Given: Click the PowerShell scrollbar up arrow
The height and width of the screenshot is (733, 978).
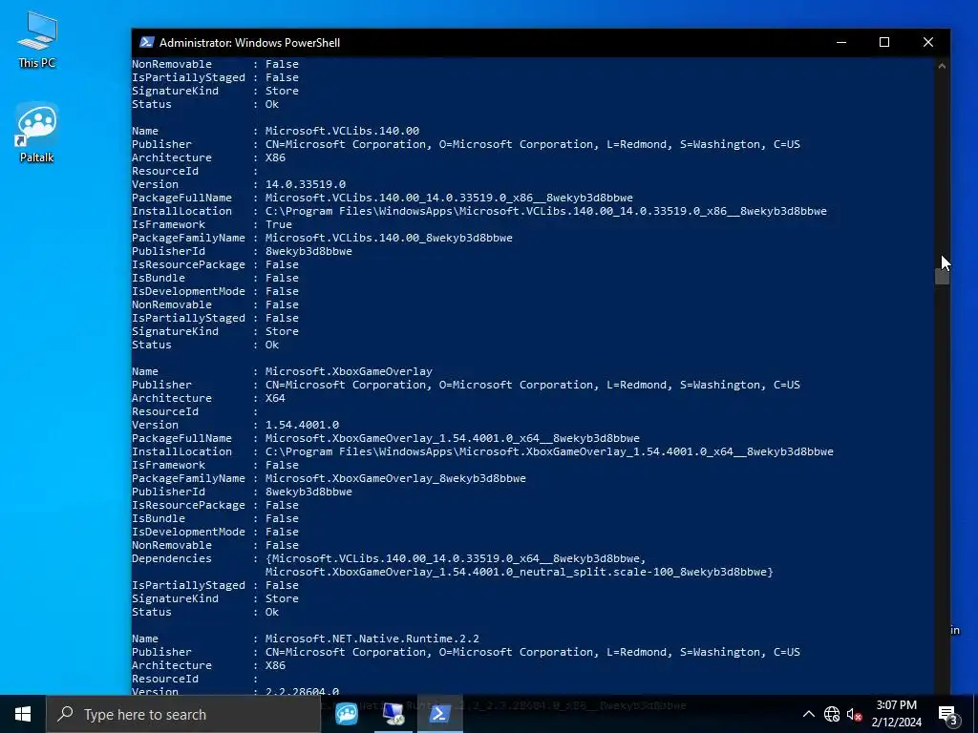Looking at the screenshot, I should coord(942,66).
